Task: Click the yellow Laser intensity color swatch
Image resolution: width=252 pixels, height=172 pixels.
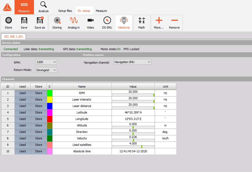Action: (50, 99)
